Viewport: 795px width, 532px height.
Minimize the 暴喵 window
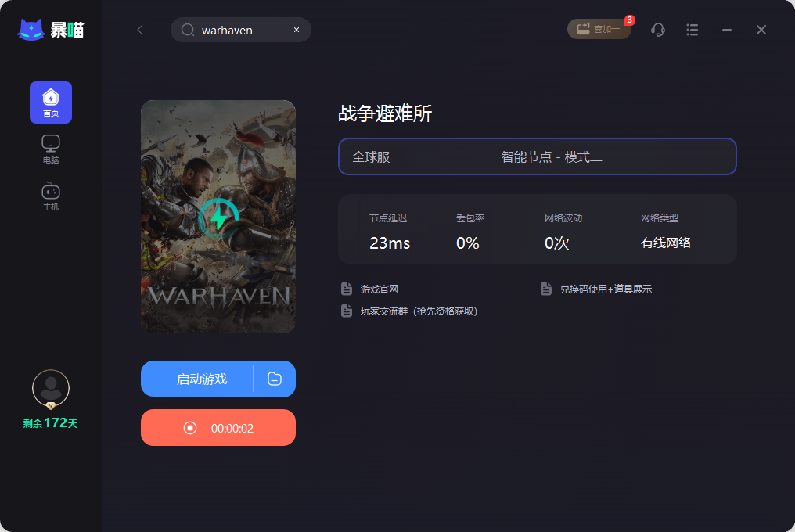727,30
